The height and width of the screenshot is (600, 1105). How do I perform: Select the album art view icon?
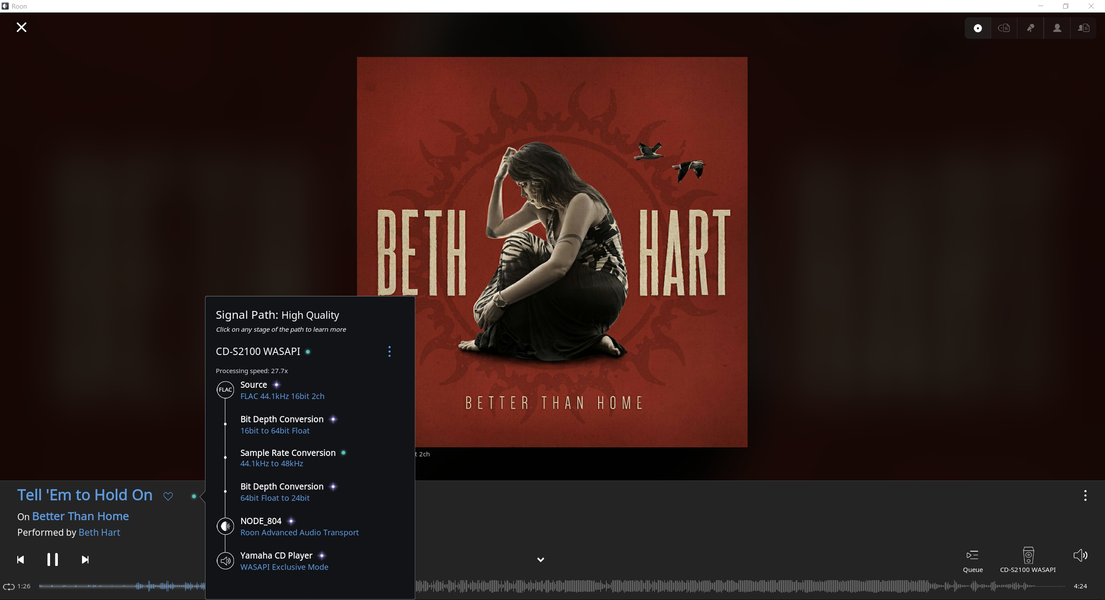click(x=978, y=28)
